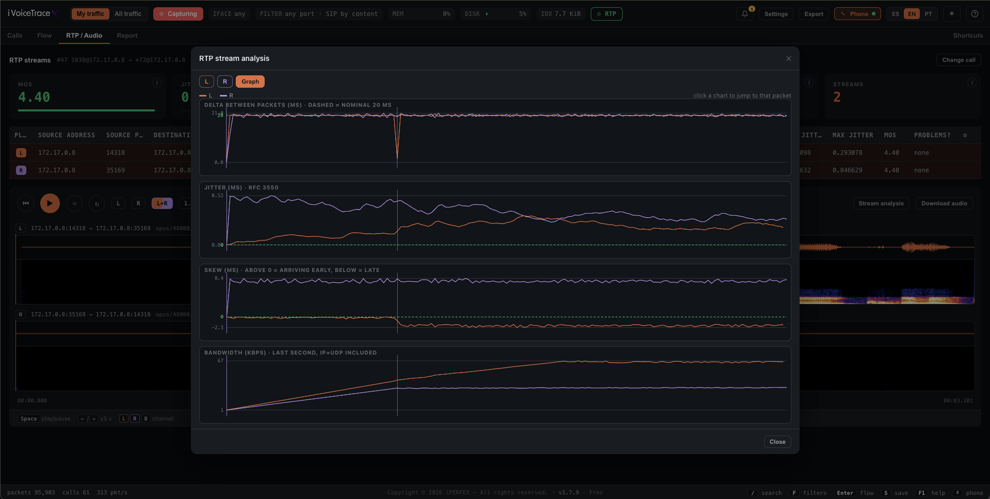Click the Change call button
The height and width of the screenshot is (499, 990).
959,60
